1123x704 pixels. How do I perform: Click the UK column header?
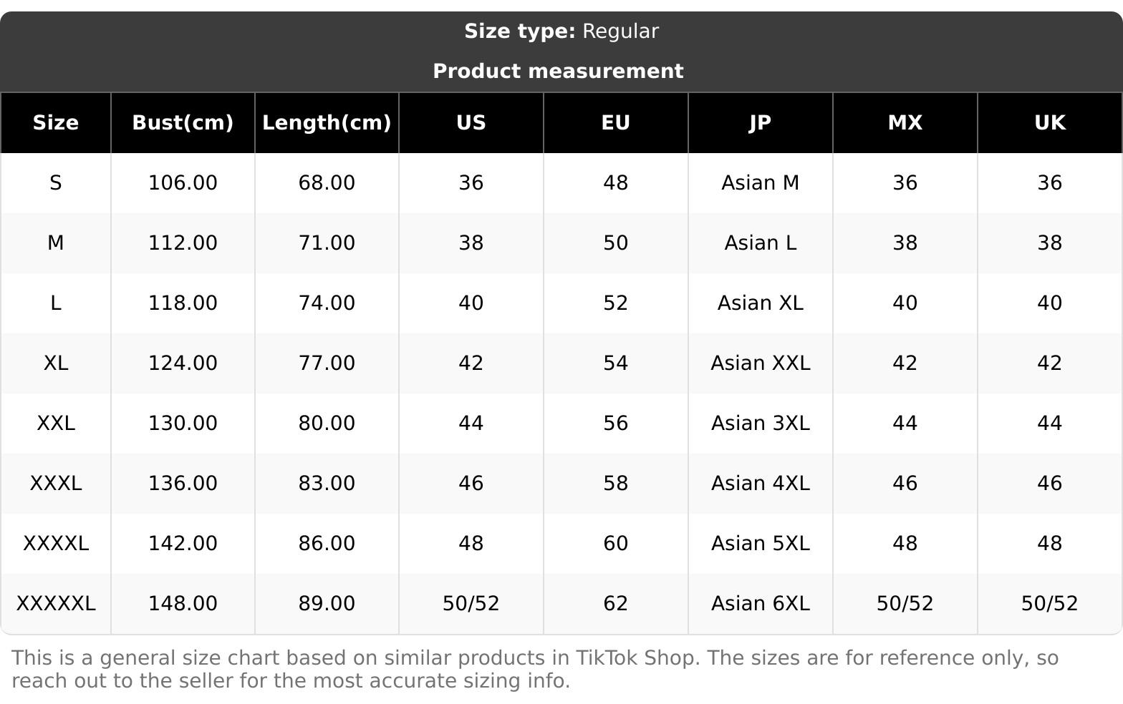(1050, 123)
